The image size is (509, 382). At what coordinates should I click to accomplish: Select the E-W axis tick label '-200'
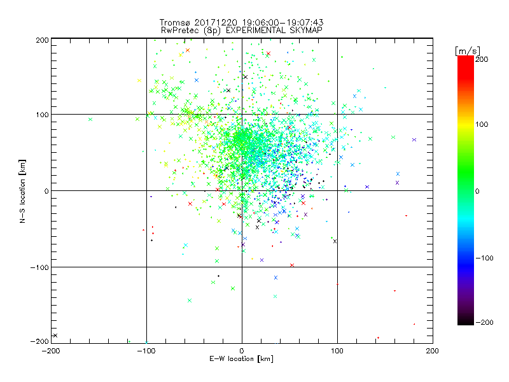point(52,351)
